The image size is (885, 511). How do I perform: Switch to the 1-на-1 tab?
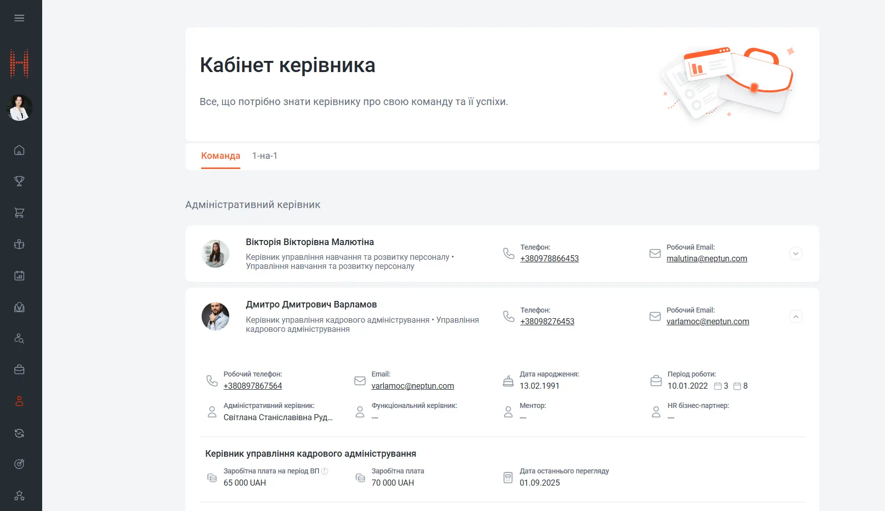(265, 156)
